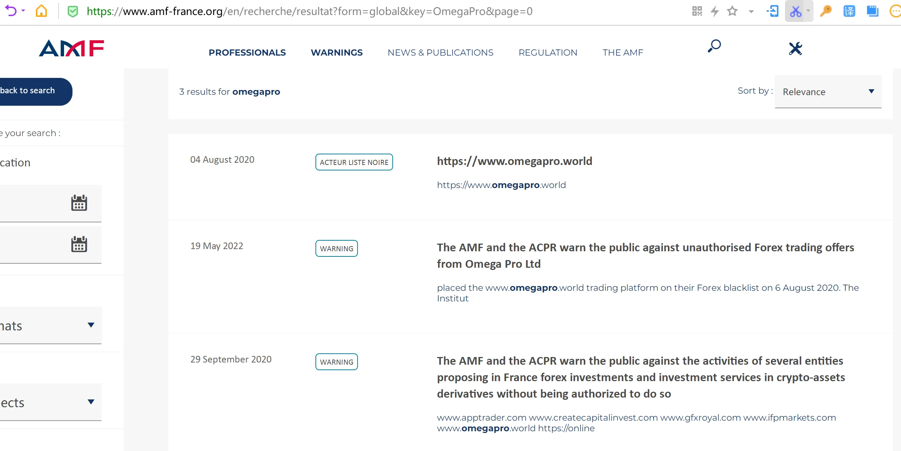Image resolution: width=901 pixels, height=451 pixels.
Task: Click the green security shield icon
Action: 73,11
